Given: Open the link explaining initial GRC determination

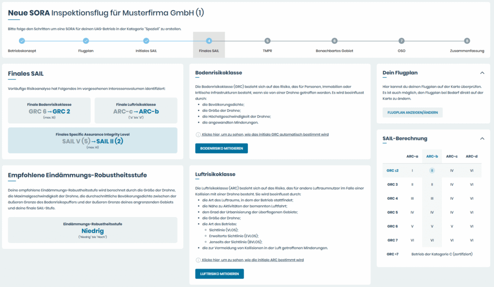Looking at the screenshot, I should (265, 135).
